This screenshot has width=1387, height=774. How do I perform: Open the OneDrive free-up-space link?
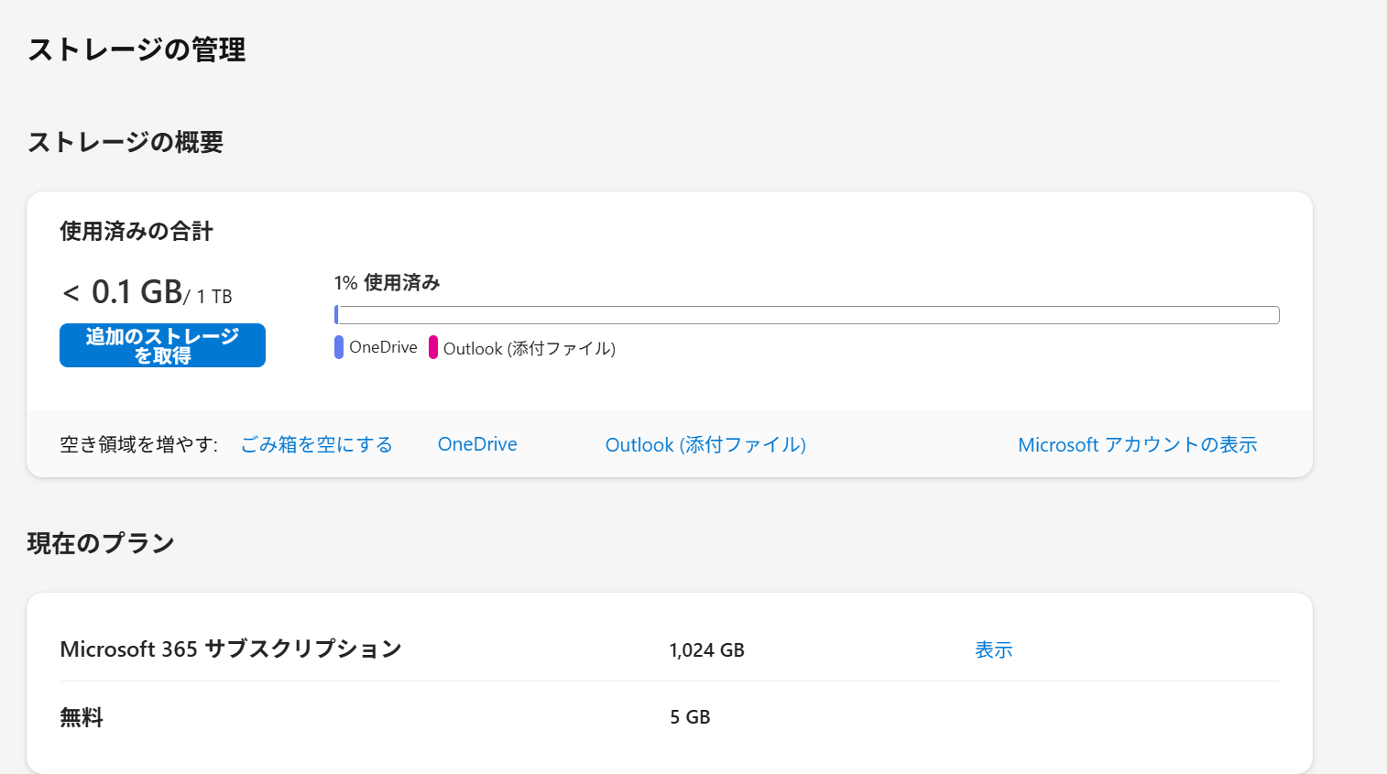pos(477,444)
